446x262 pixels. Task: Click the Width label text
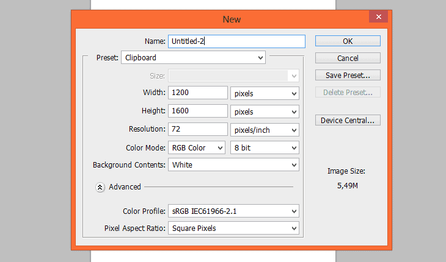point(154,93)
